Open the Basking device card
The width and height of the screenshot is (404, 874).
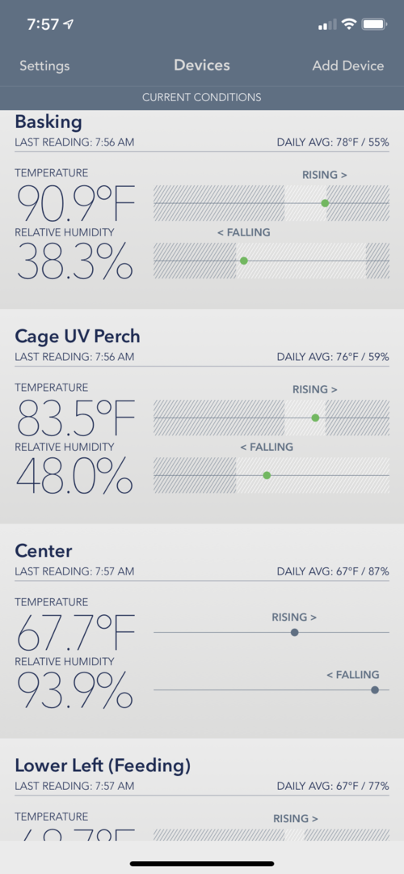(202, 210)
